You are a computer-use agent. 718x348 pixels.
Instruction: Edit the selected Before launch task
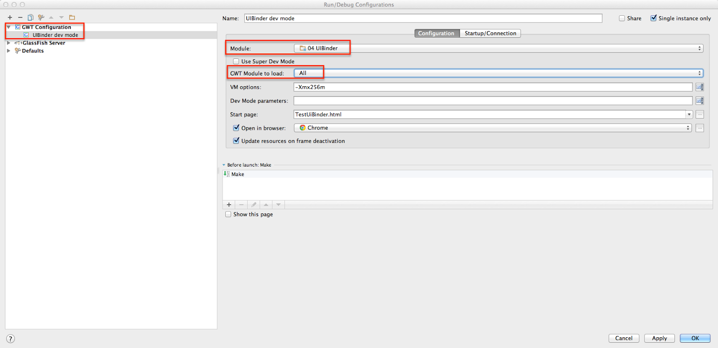[x=254, y=205]
